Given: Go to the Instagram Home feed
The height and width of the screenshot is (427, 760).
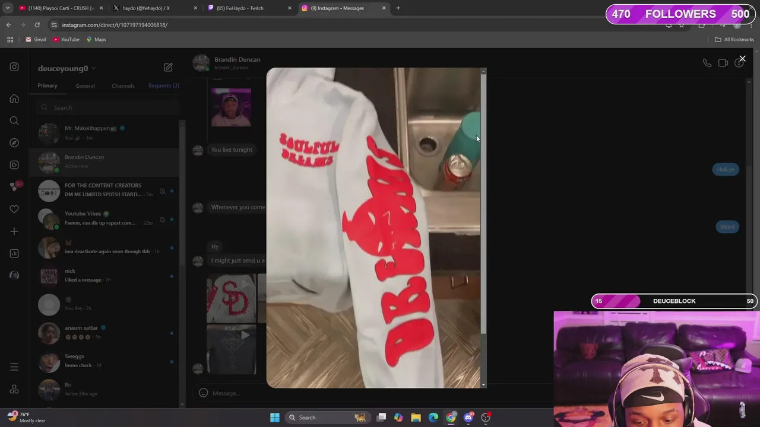Looking at the screenshot, I should (x=14, y=98).
